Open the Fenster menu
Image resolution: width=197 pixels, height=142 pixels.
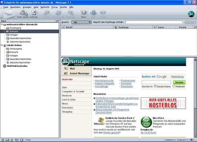click(63, 7)
